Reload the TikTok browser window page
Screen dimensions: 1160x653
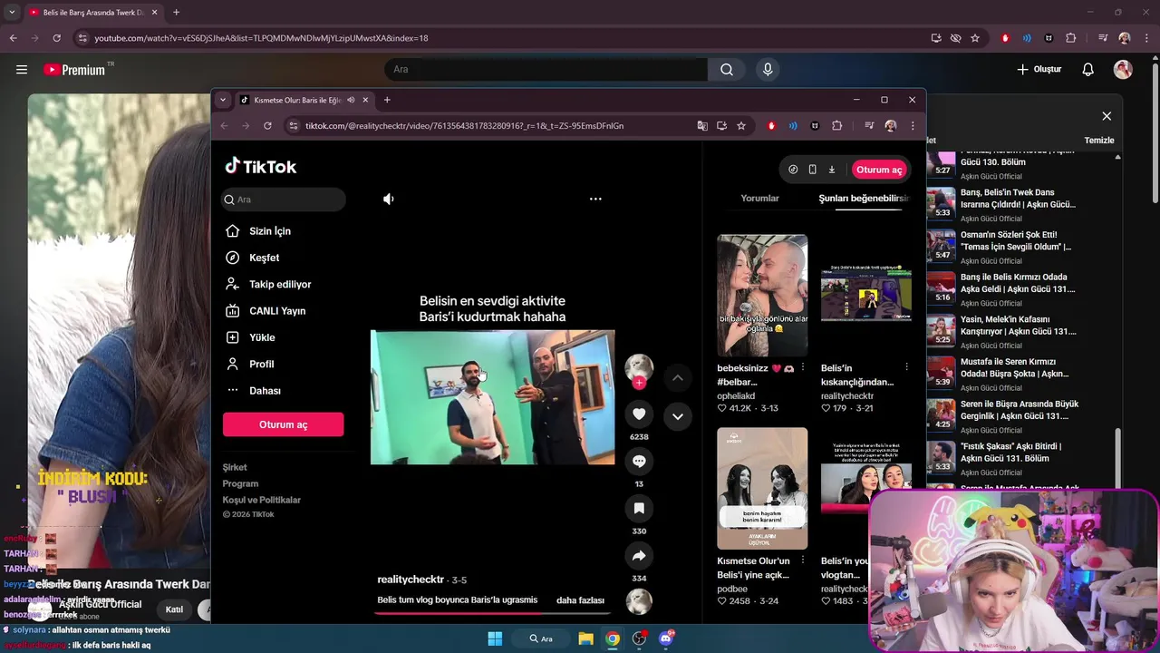tap(267, 126)
